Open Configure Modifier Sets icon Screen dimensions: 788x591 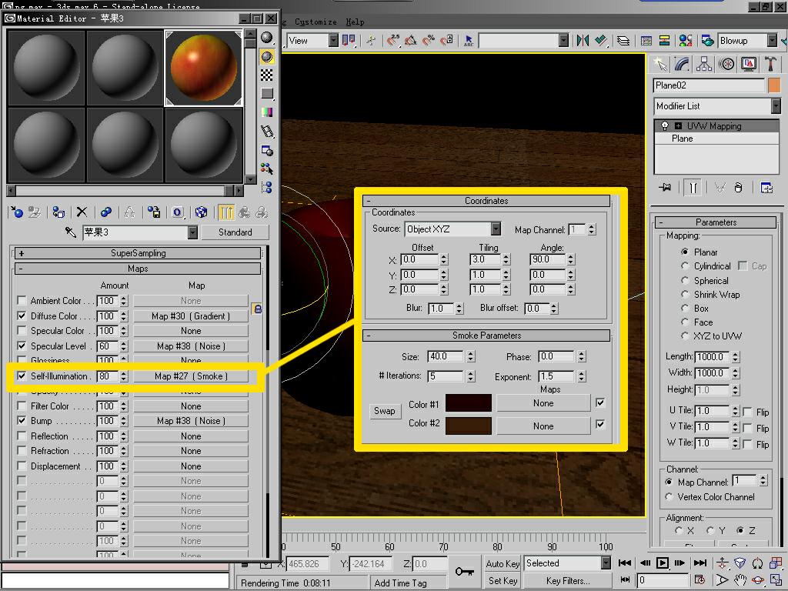(x=766, y=188)
